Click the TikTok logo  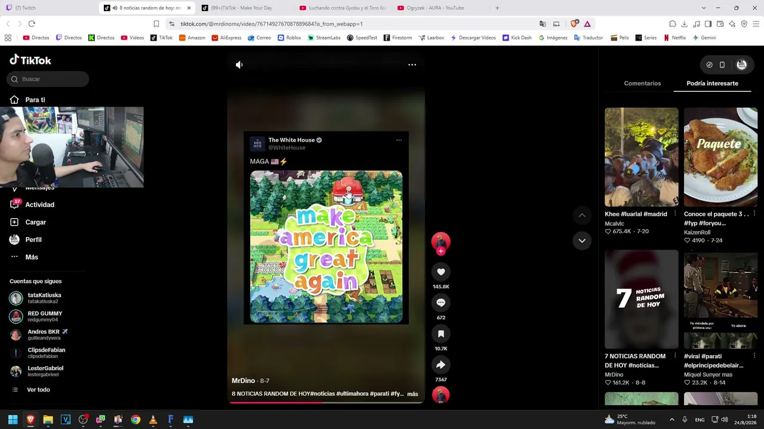(30, 60)
